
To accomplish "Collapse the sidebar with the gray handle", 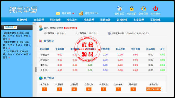I will coord(36,69).
